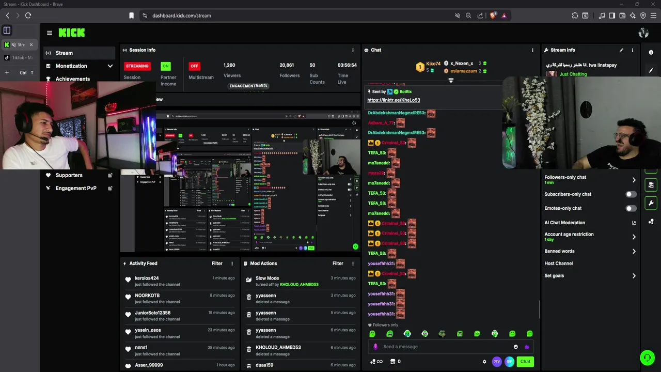Click kerolos424 in the Activity Feed
The width and height of the screenshot is (661, 372).
tap(147, 278)
